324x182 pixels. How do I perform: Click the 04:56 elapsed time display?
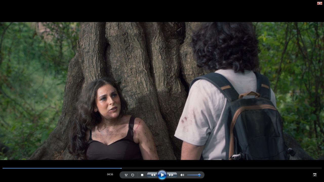pos(110,174)
